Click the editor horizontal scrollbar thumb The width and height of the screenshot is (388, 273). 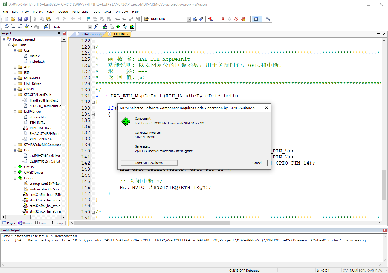152,223
